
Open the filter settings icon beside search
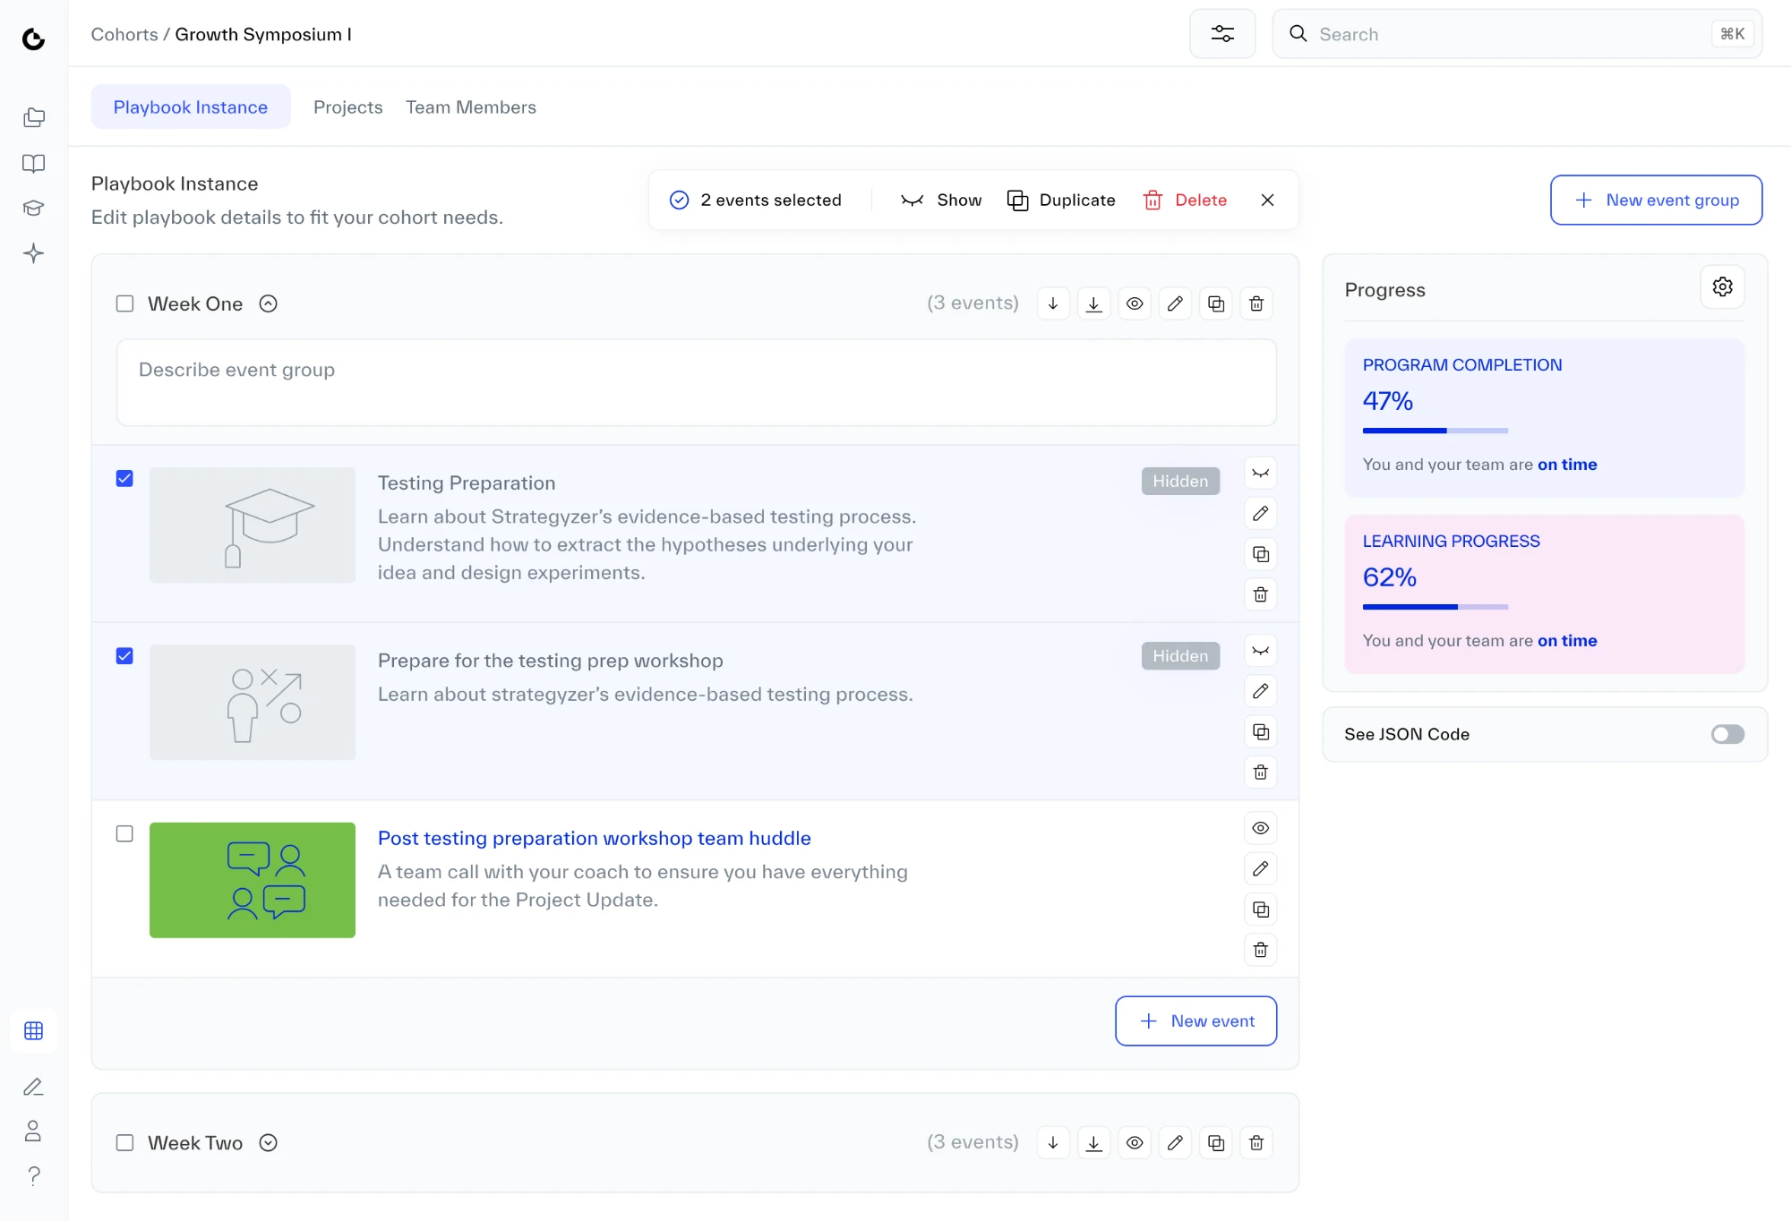click(x=1222, y=34)
